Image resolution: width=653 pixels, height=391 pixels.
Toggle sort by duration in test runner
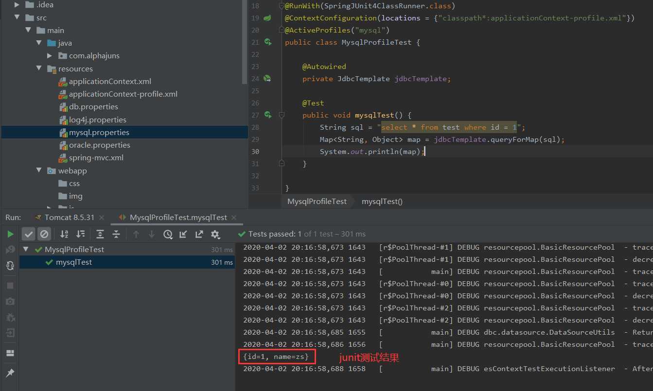coord(81,234)
